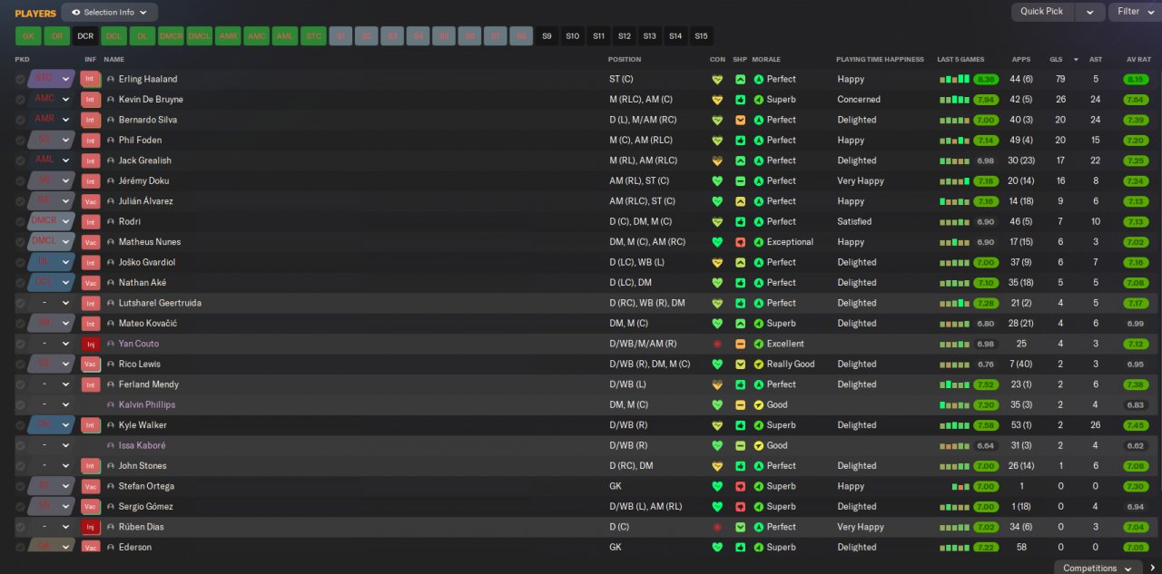The width and height of the screenshot is (1162, 574).
Task: Click the yellow morale icon for Rico Lewis
Action: click(x=759, y=365)
